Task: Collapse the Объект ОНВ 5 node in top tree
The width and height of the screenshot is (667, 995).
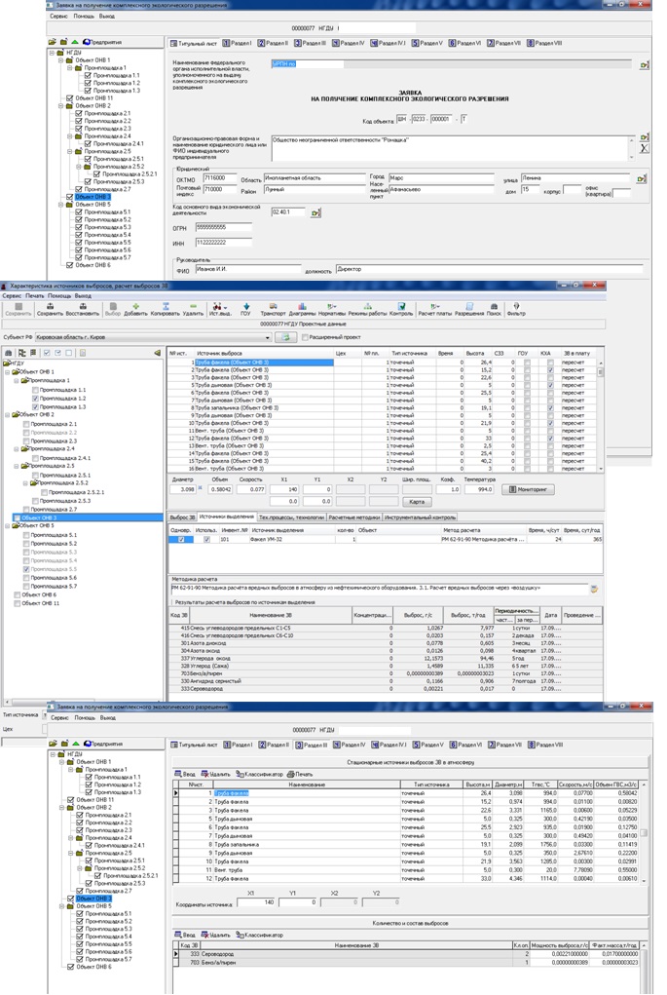Action: [x=59, y=205]
